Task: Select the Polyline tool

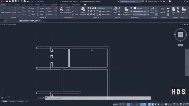Action: pos(8,10)
